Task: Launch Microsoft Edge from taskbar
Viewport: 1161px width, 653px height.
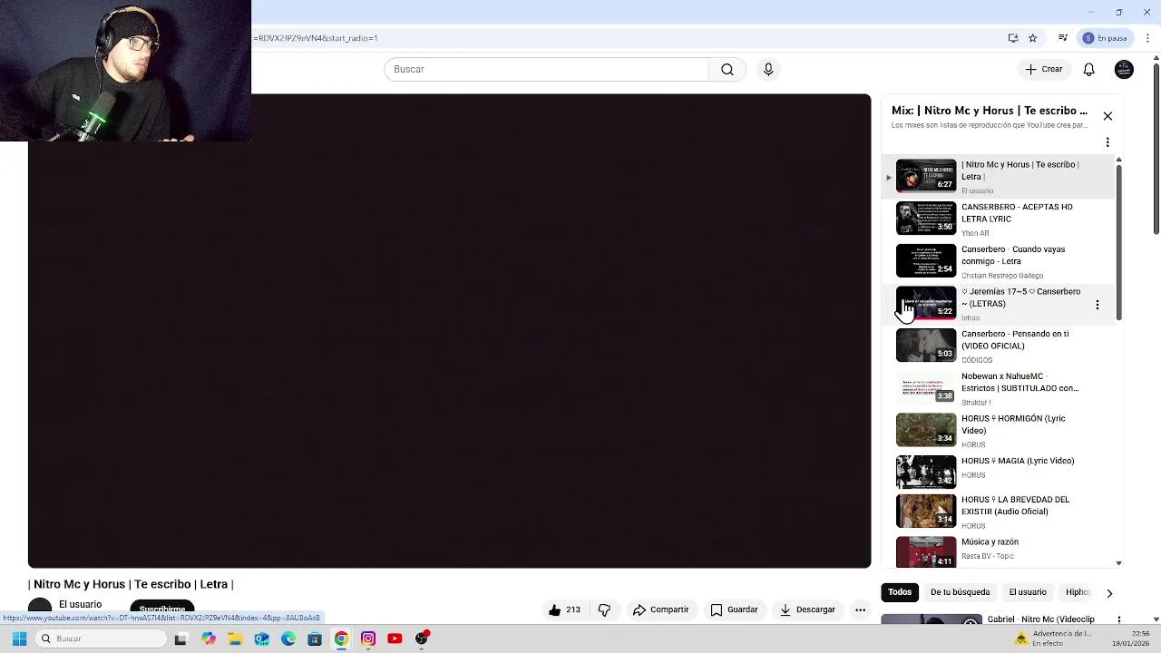Action: pyautogui.click(x=288, y=638)
